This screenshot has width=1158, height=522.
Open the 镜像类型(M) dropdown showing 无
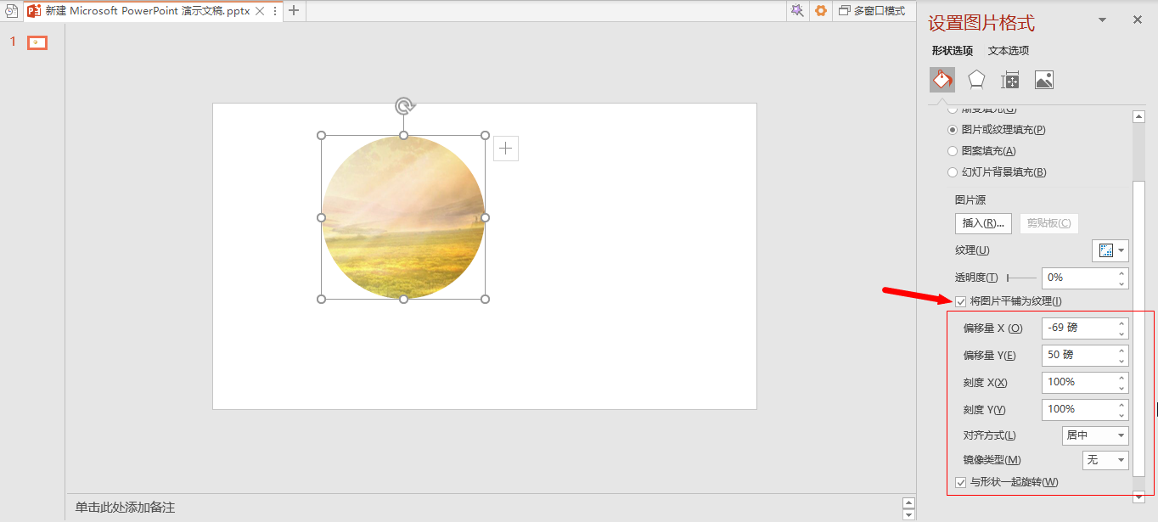pos(1105,460)
